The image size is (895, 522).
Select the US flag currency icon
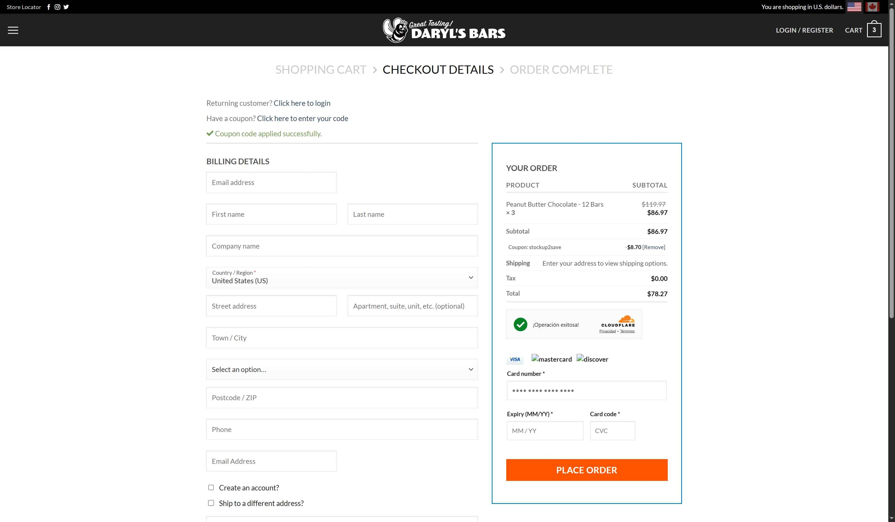pyautogui.click(x=854, y=7)
